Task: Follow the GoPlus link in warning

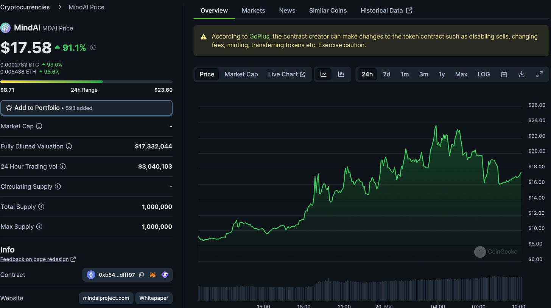Action: tap(259, 37)
